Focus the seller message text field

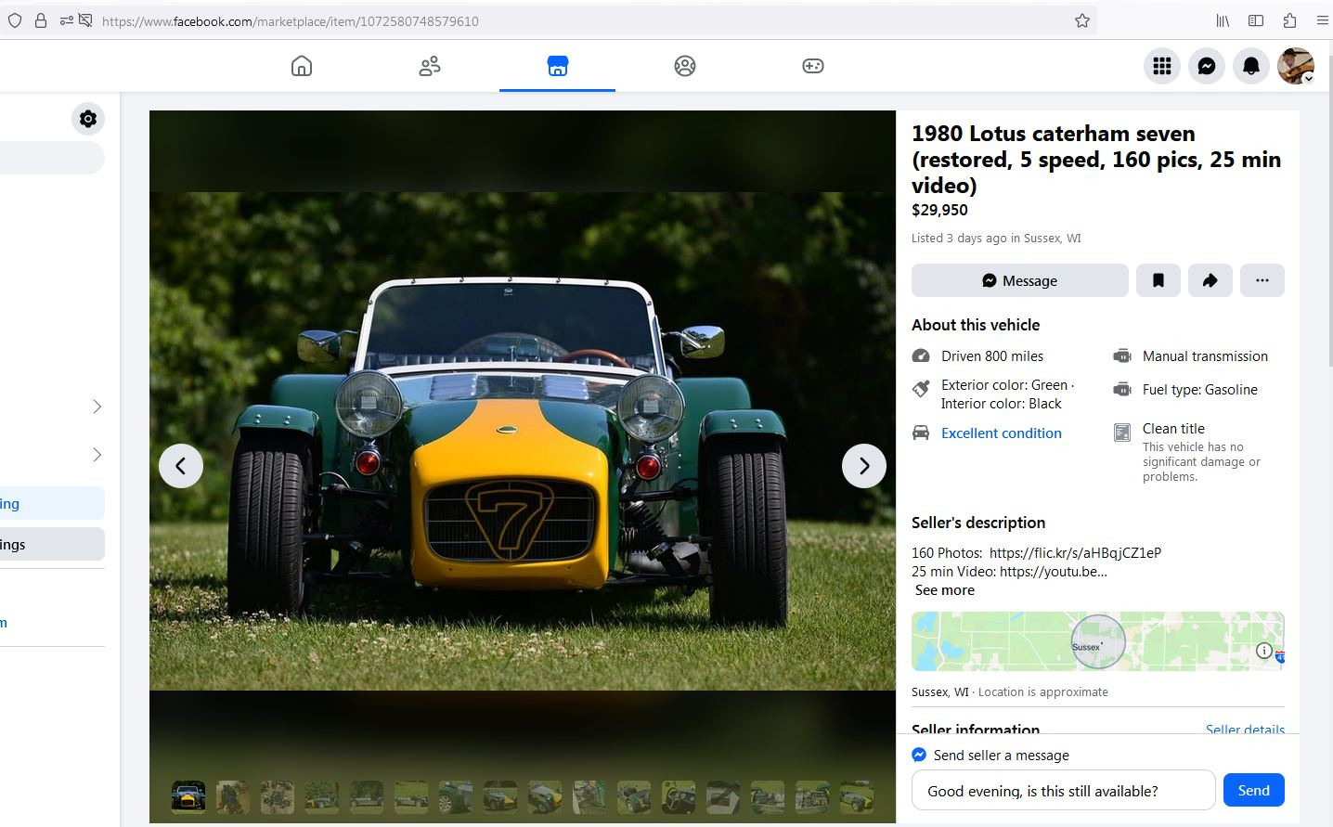1064,791
